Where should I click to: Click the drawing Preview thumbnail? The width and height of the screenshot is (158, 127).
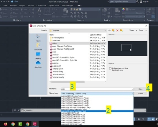pyautogui.click(x=127, y=49)
